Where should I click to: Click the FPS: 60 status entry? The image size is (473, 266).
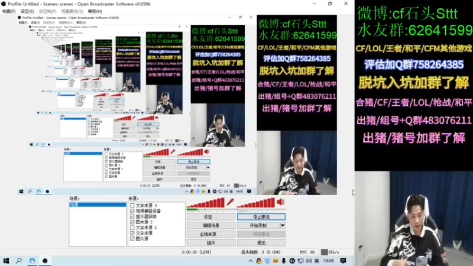pyautogui.click(x=307, y=252)
